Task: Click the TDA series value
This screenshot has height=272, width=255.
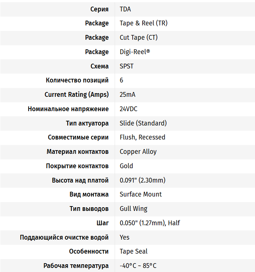Action: (125, 9)
